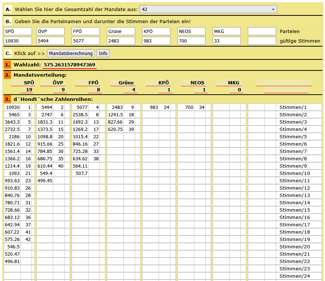
Task: Focus the votes box containing 2483
Action: pos(121,41)
